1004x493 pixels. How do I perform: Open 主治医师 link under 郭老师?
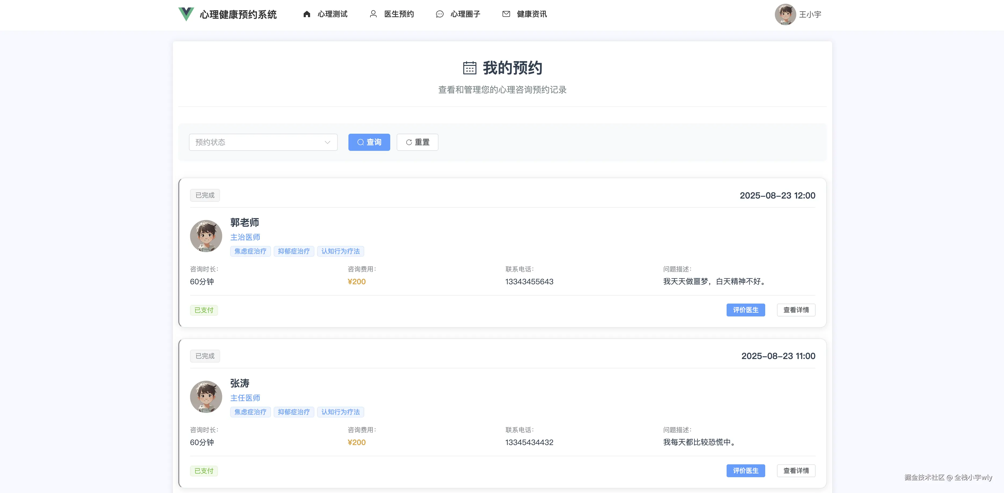tap(246, 237)
